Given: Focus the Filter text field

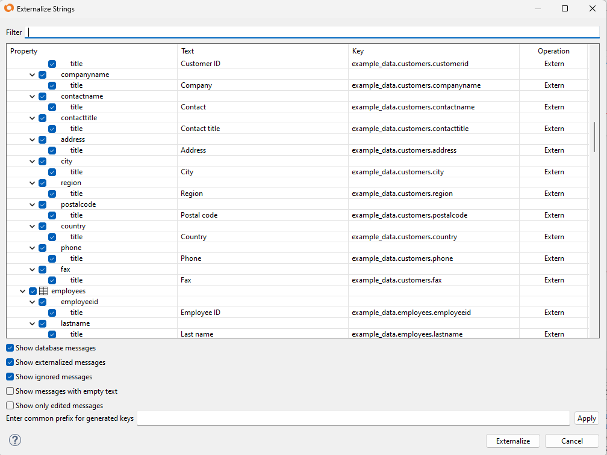Looking at the screenshot, I should point(312,32).
